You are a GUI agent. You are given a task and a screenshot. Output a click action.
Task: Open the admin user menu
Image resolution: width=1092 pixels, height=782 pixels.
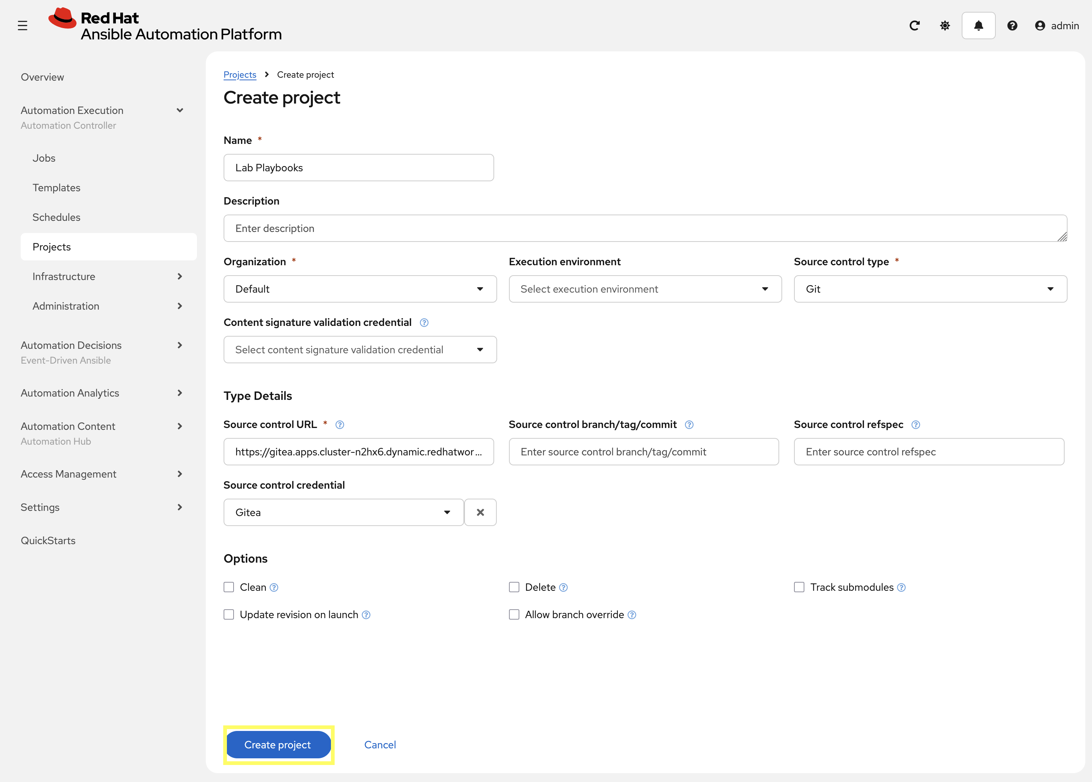[x=1057, y=26]
